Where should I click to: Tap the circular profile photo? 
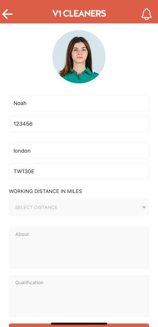[79, 57]
